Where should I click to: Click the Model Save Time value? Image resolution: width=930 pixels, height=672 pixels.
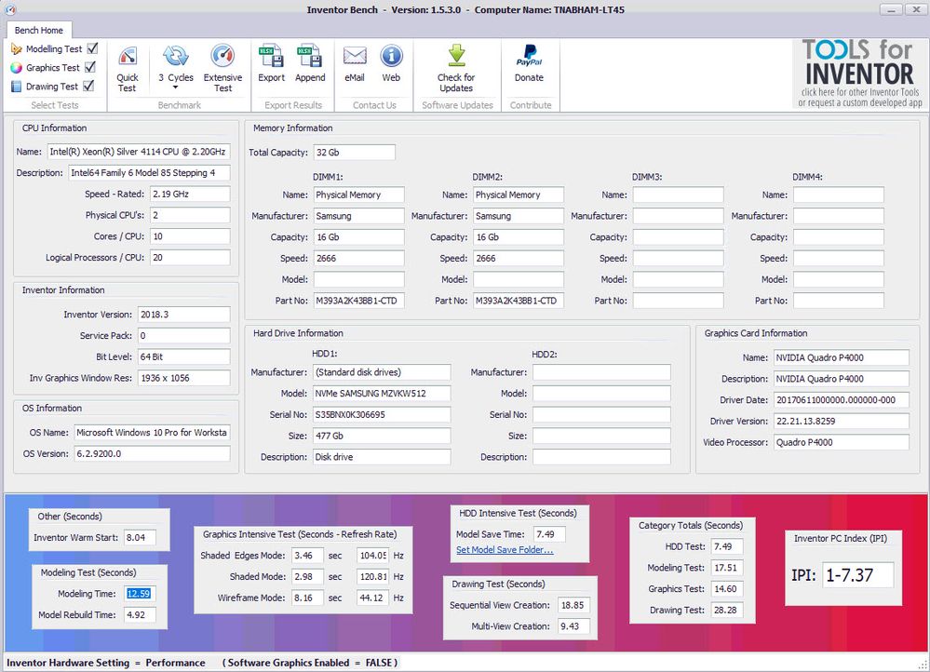coord(550,534)
